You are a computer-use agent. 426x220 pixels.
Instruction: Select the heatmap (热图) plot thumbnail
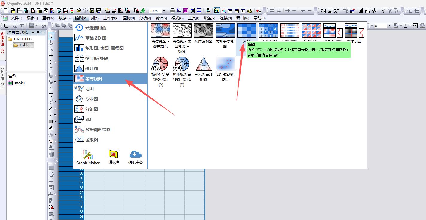[x=247, y=31]
